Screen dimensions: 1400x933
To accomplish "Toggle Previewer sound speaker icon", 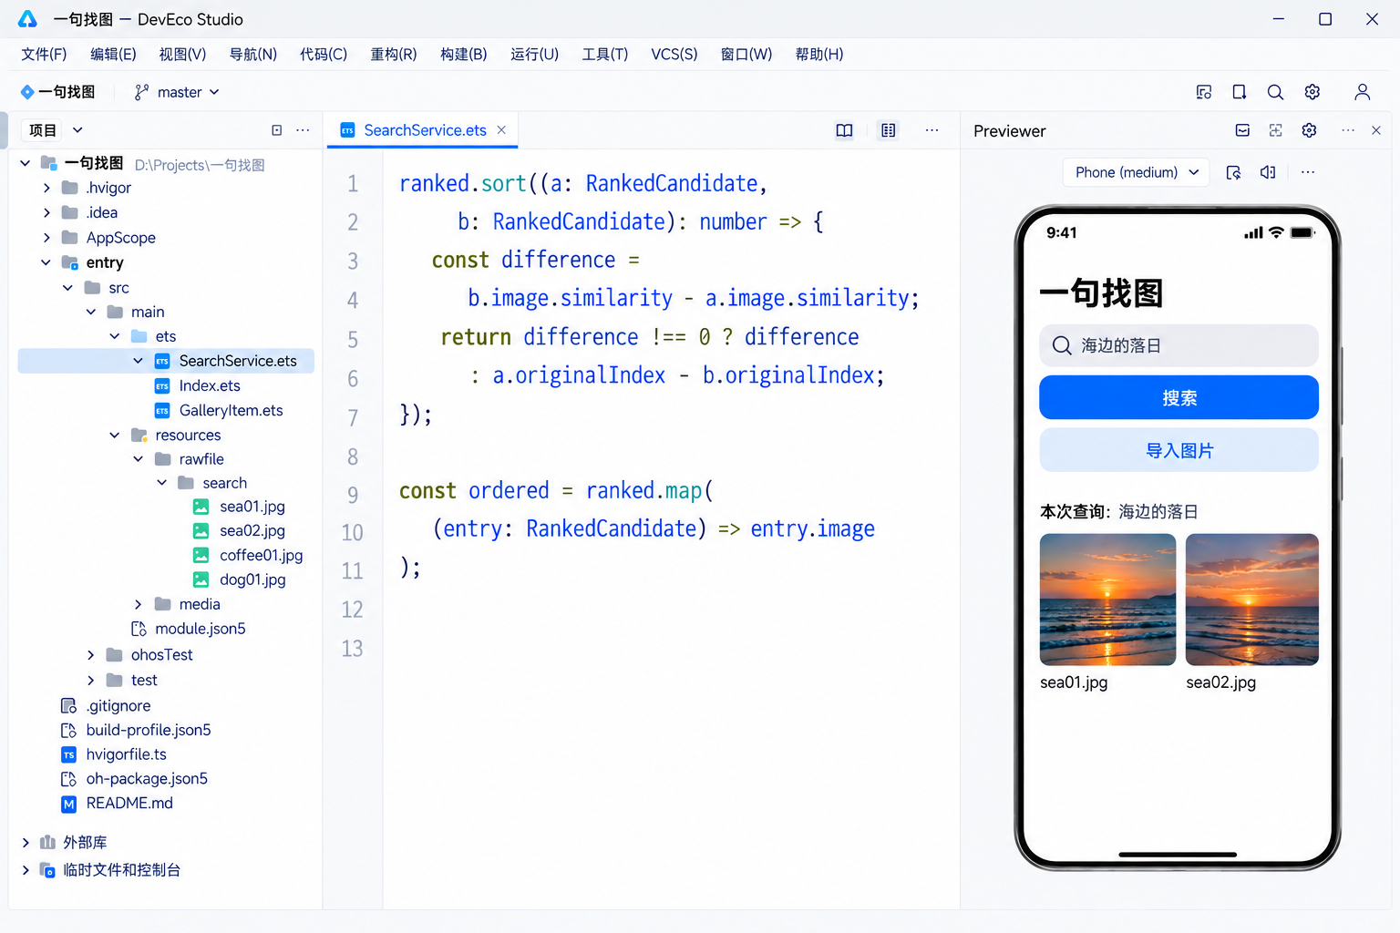I will pyautogui.click(x=1268, y=172).
